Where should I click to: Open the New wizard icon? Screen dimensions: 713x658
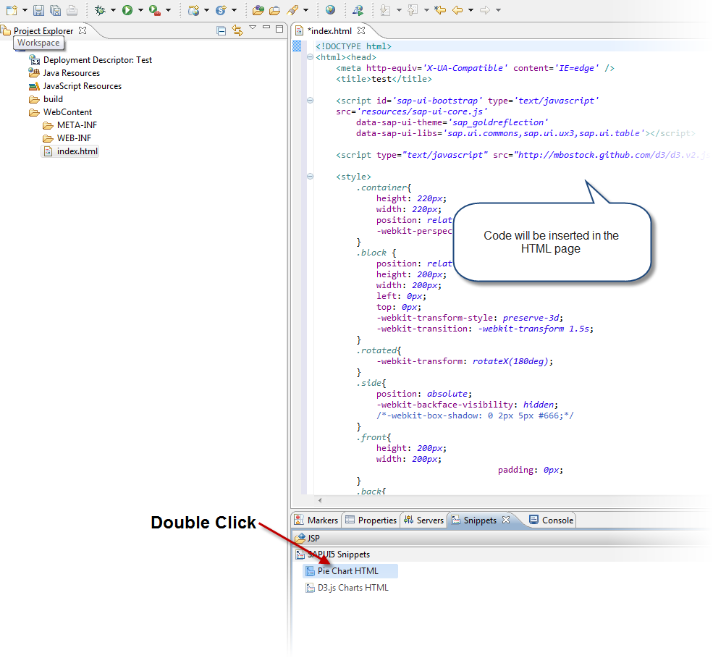point(13,10)
